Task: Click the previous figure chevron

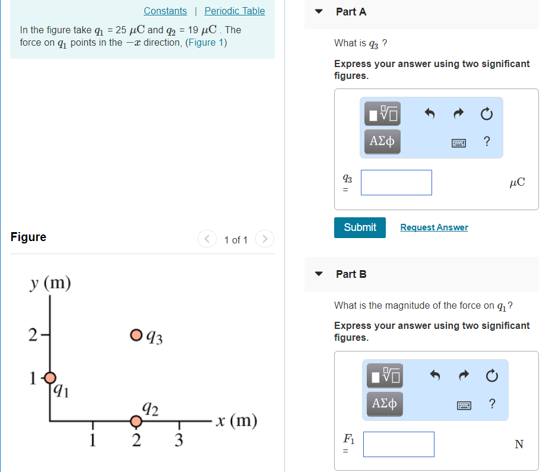Action: 207,239
